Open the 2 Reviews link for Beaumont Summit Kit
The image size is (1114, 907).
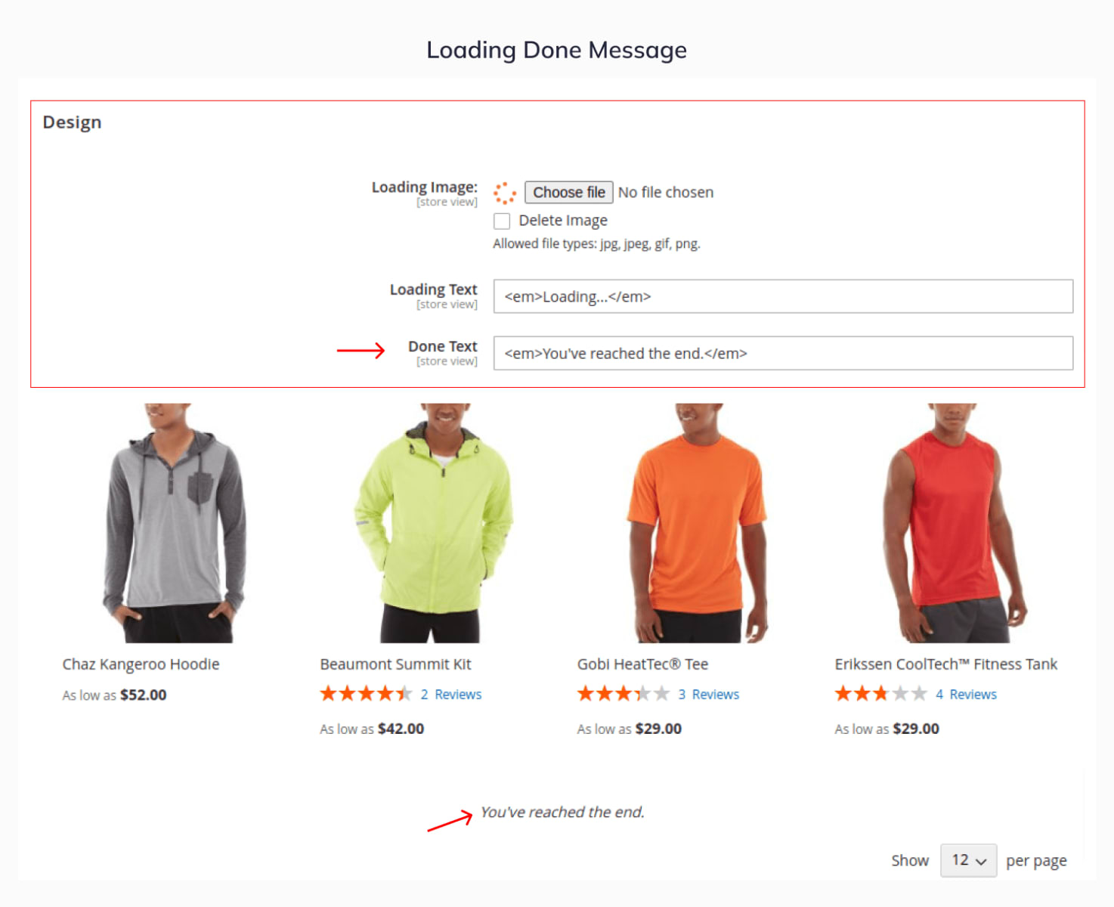point(451,695)
